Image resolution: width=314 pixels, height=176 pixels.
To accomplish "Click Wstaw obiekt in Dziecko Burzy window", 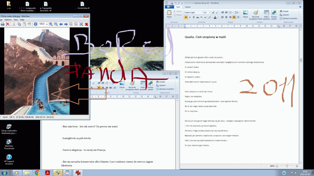I will [x=274, y=15].
